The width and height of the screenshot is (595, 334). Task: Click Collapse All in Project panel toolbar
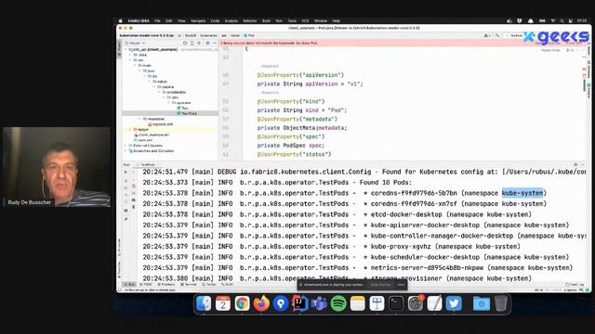(x=199, y=43)
